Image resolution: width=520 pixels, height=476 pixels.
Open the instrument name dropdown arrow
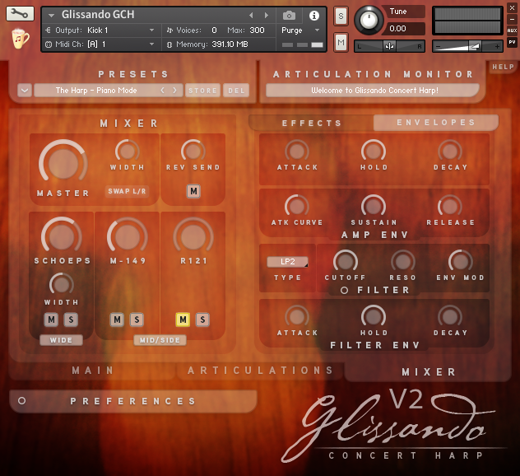pyautogui.click(x=51, y=16)
